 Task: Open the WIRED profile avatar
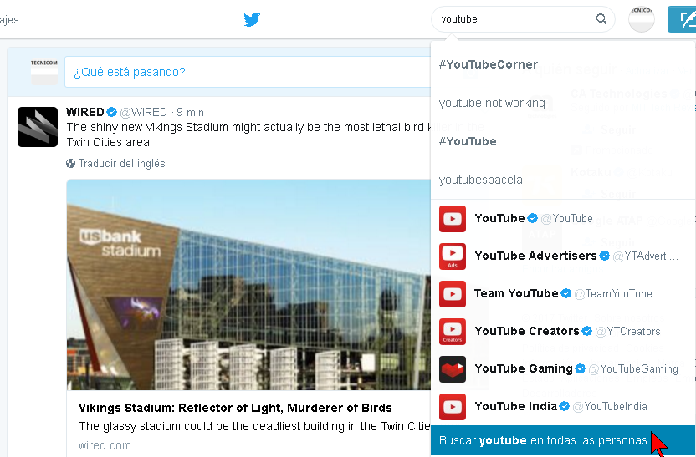[38, 127]
